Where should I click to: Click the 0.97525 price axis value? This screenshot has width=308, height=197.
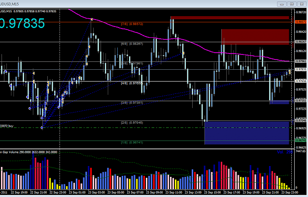[301, 90]
